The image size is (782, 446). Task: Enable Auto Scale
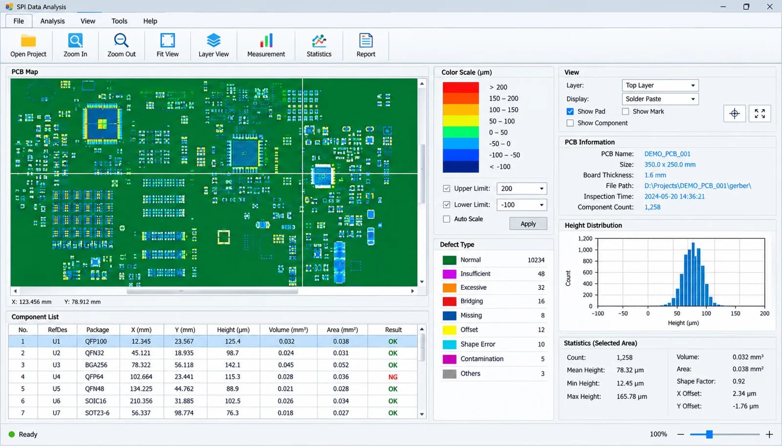point(446,219)
